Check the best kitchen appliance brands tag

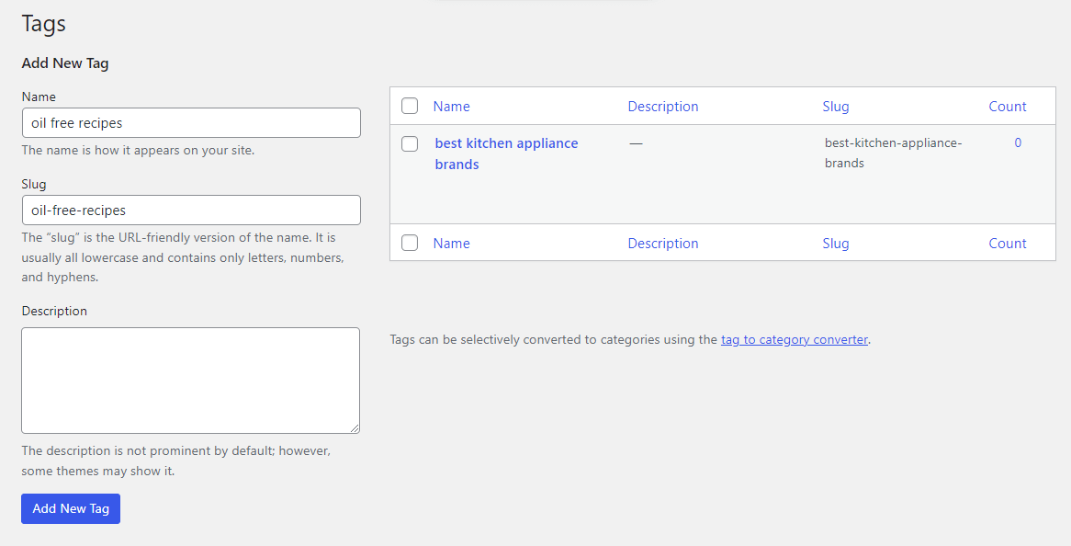pos(409,143)
